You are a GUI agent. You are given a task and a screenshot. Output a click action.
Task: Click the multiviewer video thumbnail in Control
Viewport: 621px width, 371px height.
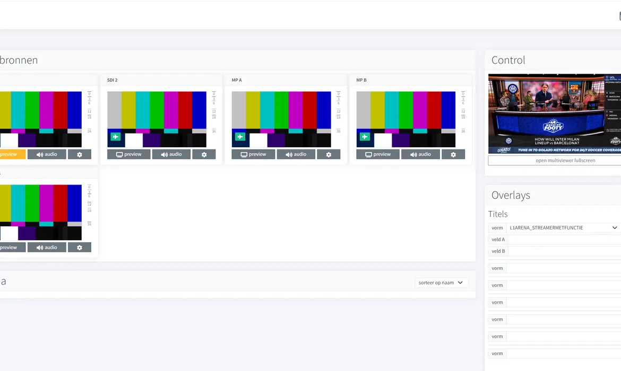[555, 114]
